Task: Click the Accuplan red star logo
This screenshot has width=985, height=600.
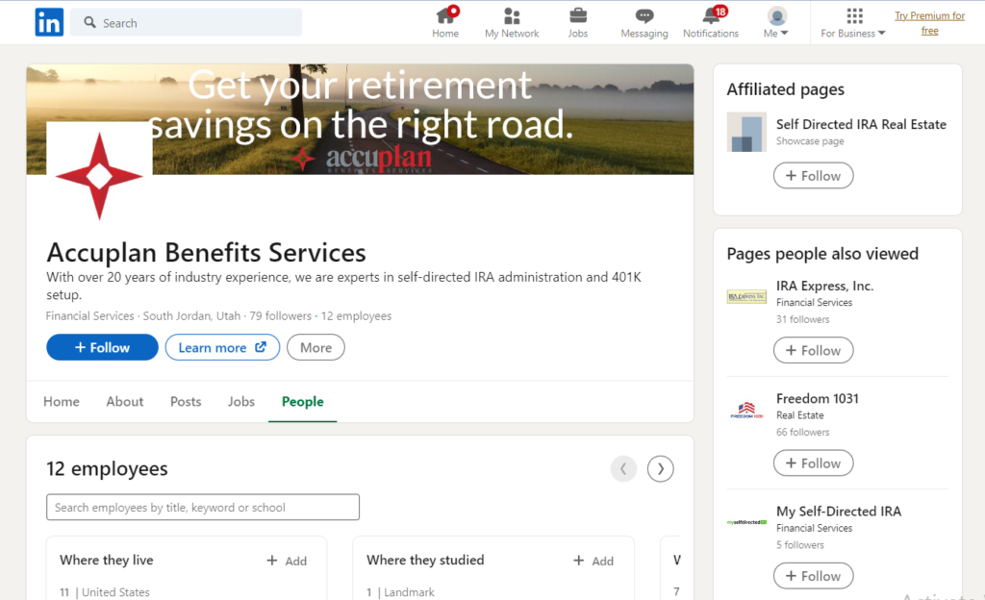Action: click(x=99, y=176)
